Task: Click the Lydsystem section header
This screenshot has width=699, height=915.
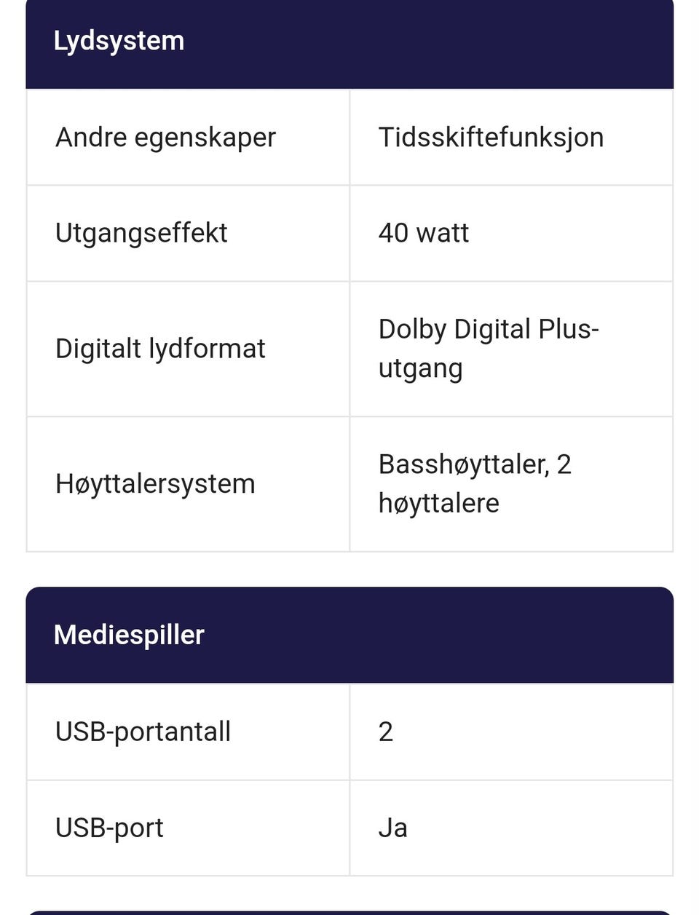Action: click(349, 42)
